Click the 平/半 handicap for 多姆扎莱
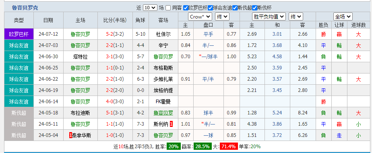This screenshot has width=372, height=153. point(208,79)
